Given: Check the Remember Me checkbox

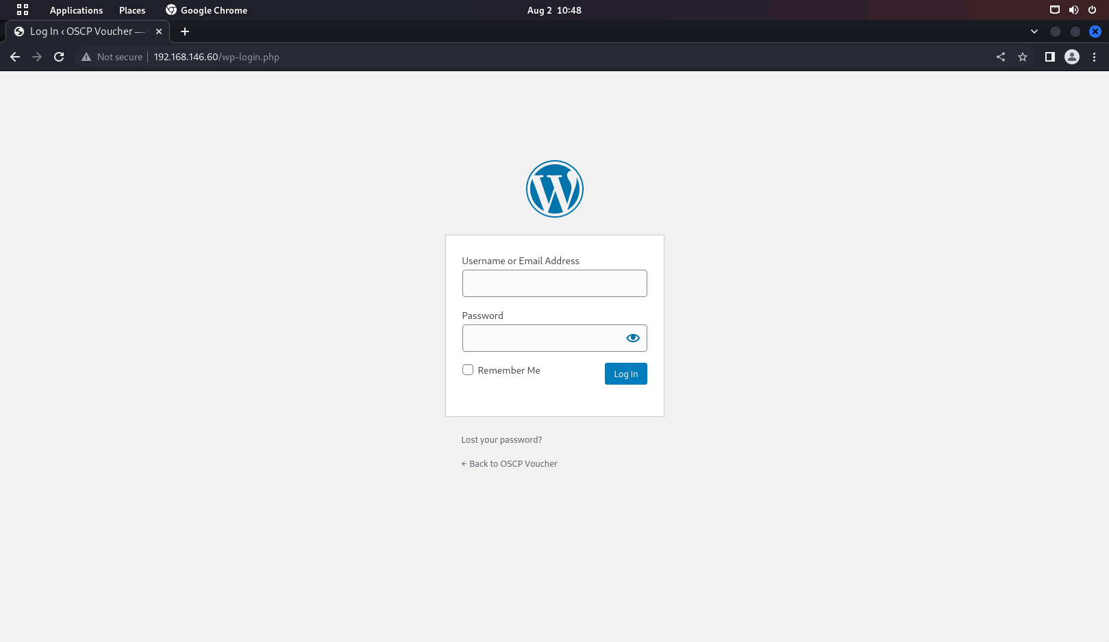Looking at the screenshot, I should tap(468, 370).
